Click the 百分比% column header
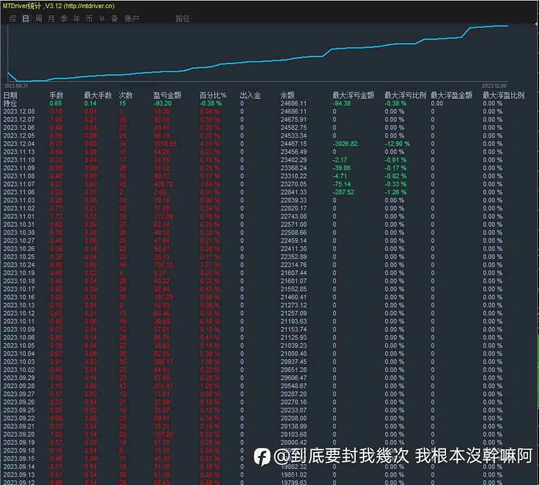Viewport: 539px width, 485px height. (213, 95)
